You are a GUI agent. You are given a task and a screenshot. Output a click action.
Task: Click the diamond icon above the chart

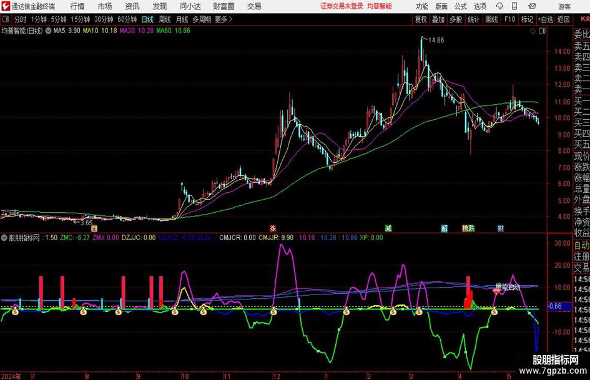coord(533,31)
